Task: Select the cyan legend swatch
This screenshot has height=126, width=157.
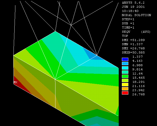Action: [125, 68]
